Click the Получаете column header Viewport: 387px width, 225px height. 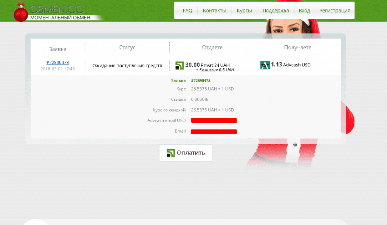(297, 48)
